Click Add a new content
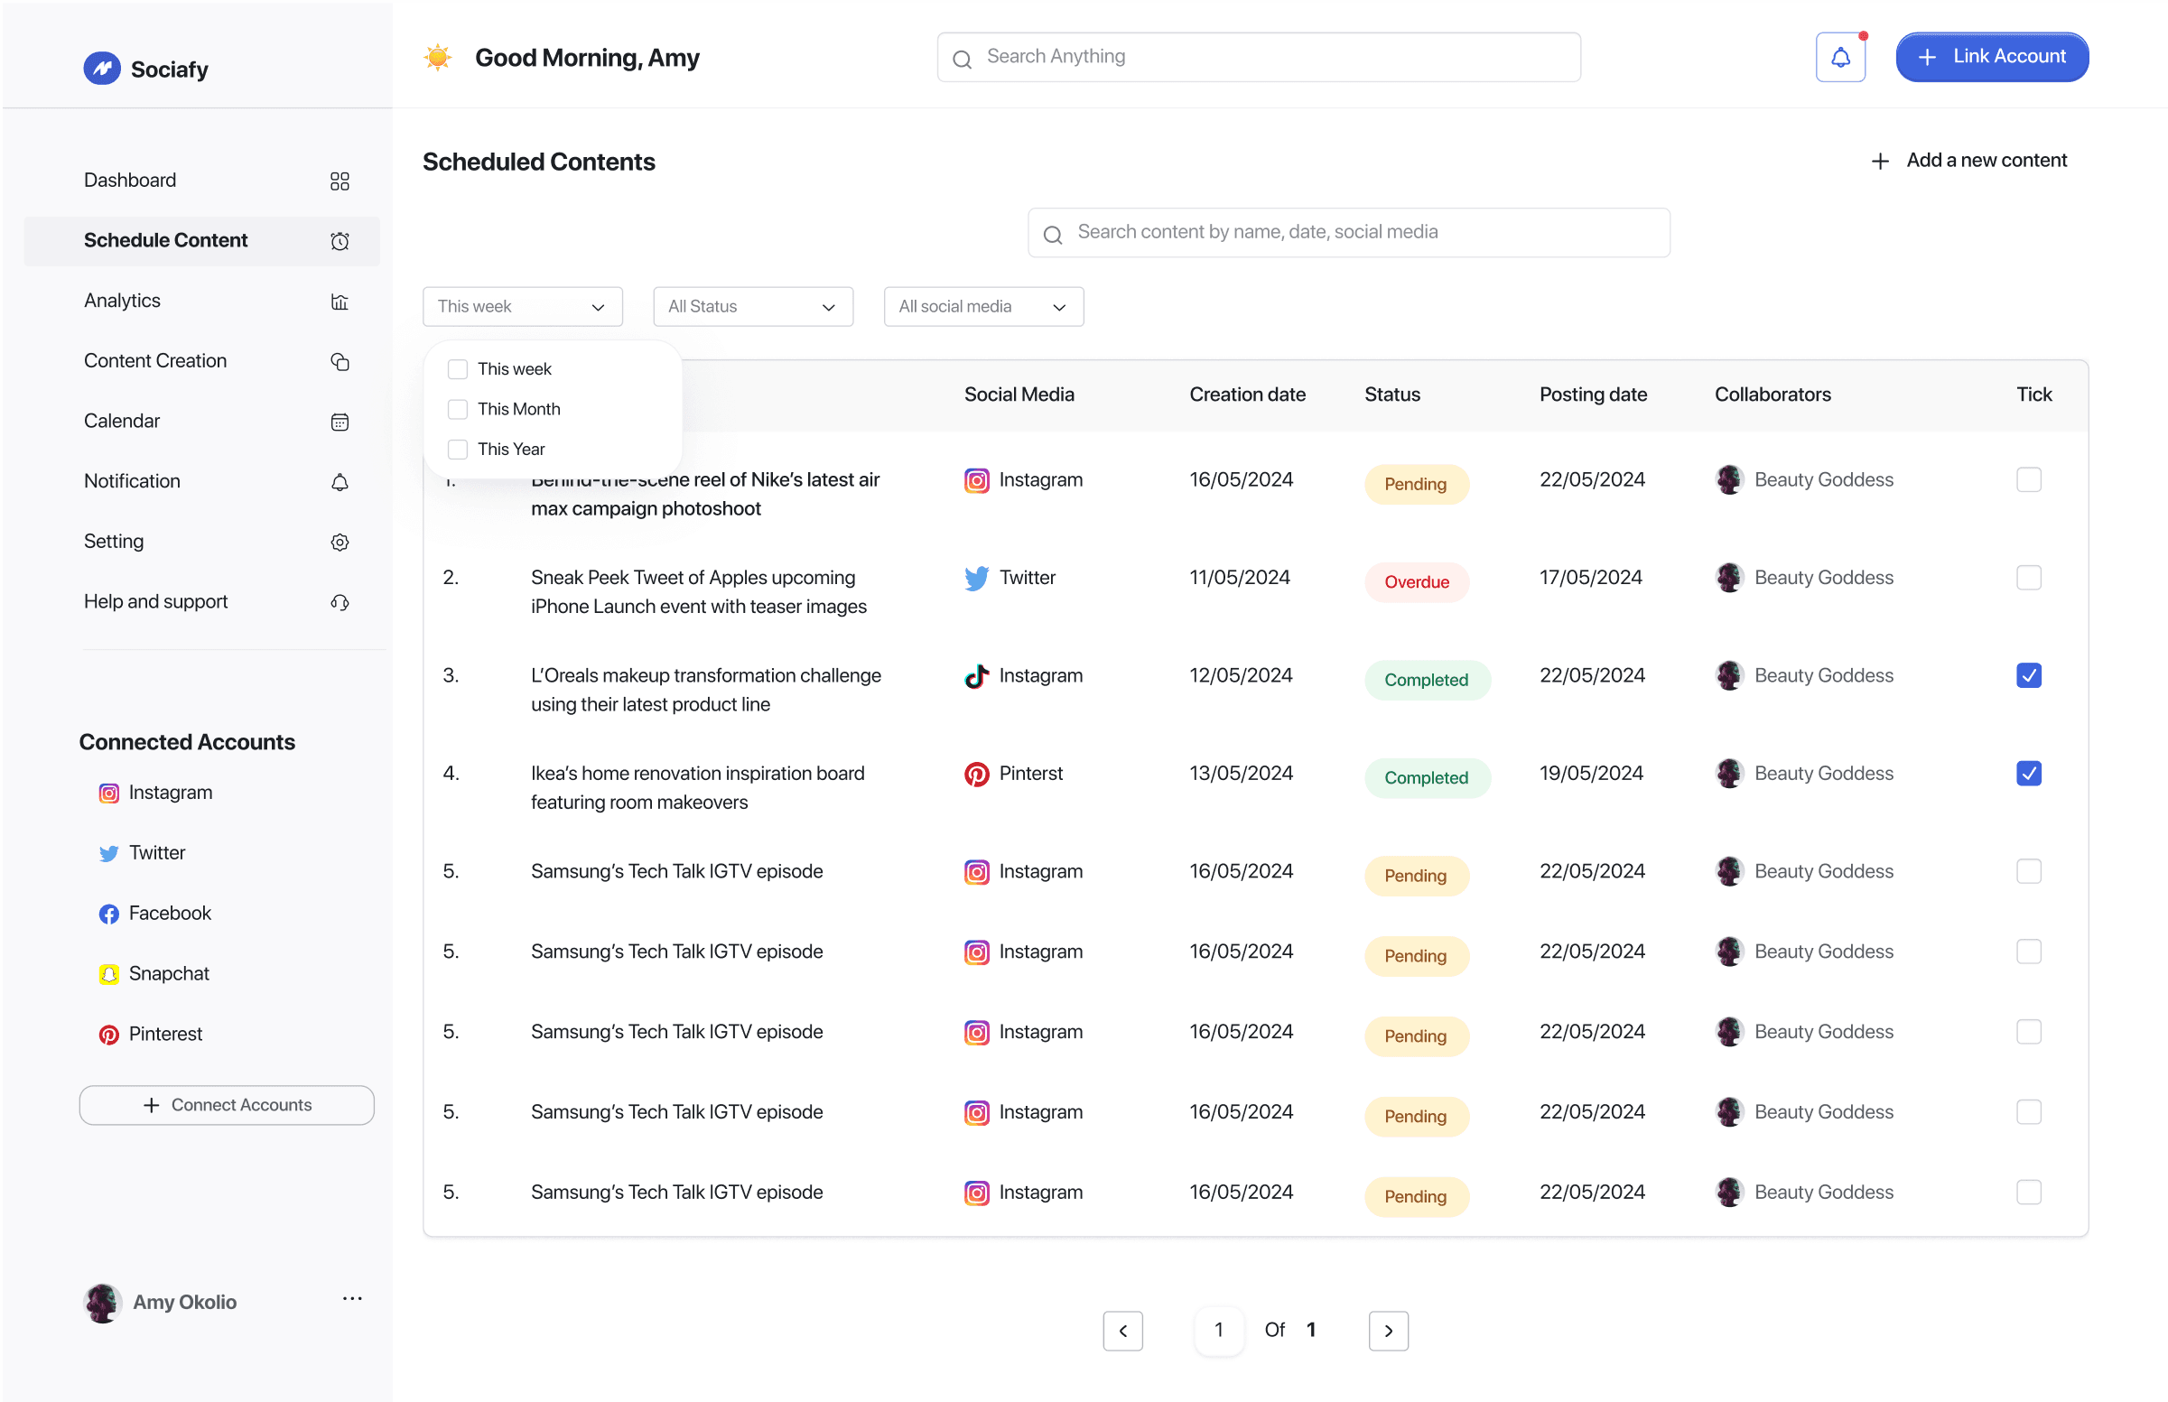This screenshot has width=2168, height=1402. 1968,160
